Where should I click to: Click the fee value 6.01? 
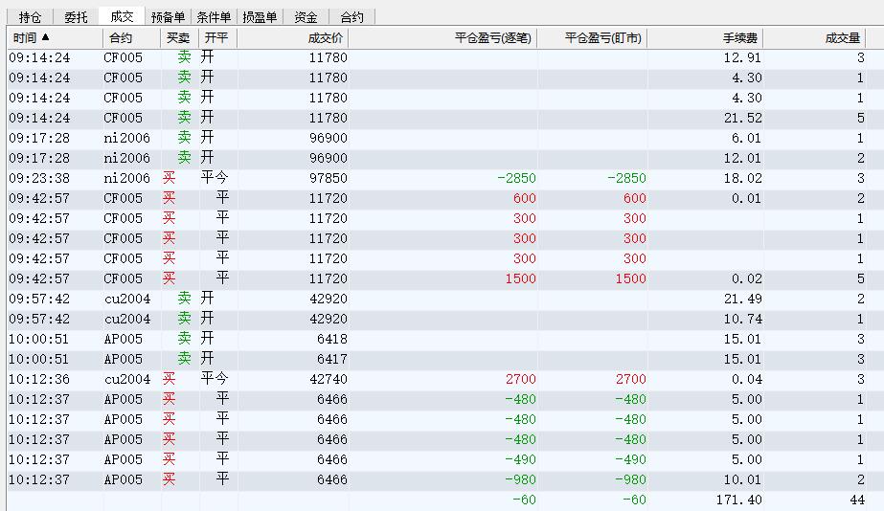click(746, 138)
